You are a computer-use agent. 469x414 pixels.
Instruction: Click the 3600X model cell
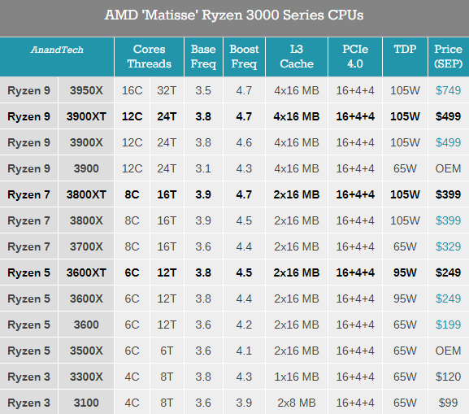coord(86,299)
